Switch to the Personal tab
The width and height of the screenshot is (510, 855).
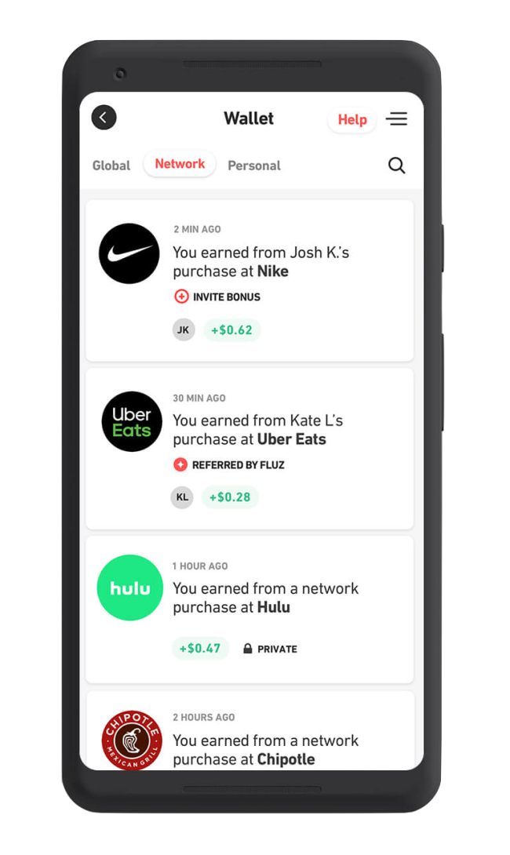pos(254,166)
